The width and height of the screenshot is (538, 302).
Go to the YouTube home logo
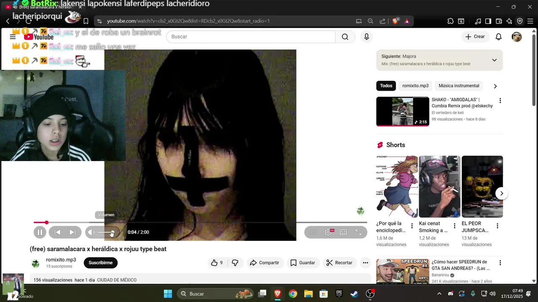coord(39,37)
